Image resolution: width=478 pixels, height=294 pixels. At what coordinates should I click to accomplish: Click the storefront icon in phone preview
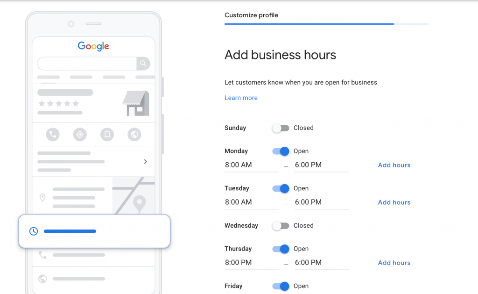(x=136, y=103)
